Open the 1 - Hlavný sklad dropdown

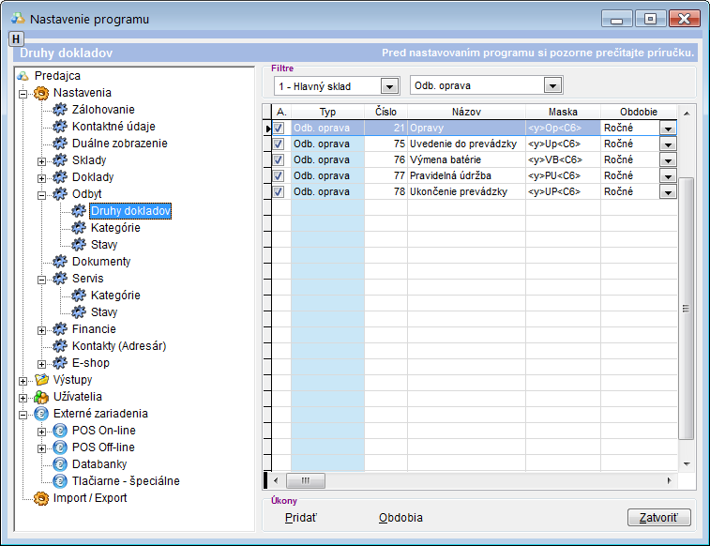coord(389,86)
